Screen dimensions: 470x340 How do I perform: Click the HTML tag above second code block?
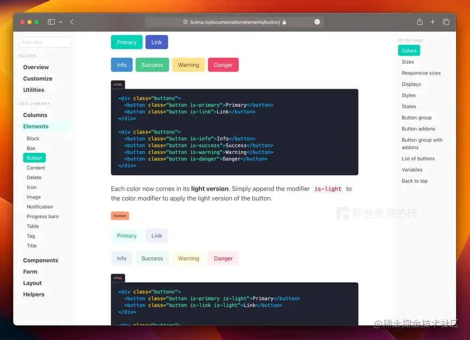pyautogui.click(x=118, y=278)
